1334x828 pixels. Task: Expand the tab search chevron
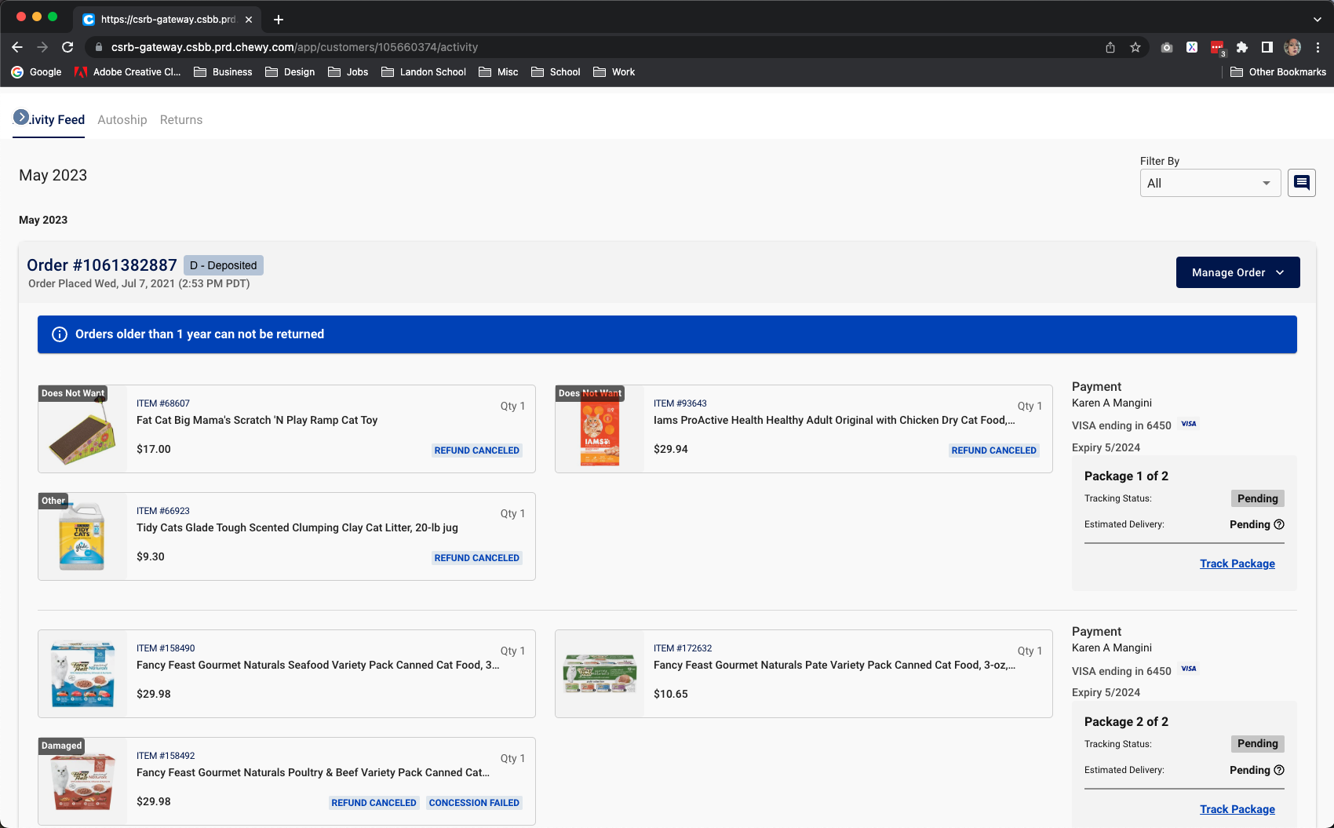pos(1317,20)
